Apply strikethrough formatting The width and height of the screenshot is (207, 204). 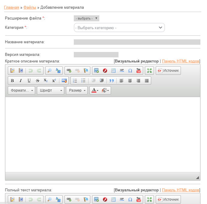coord(37,81)
